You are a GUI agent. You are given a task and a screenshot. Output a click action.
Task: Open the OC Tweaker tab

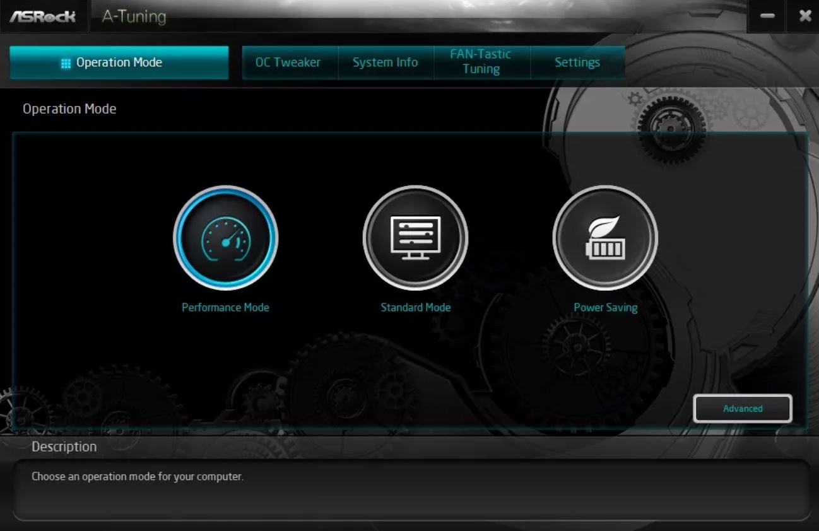pyautogui.click(x=290, y=62)
